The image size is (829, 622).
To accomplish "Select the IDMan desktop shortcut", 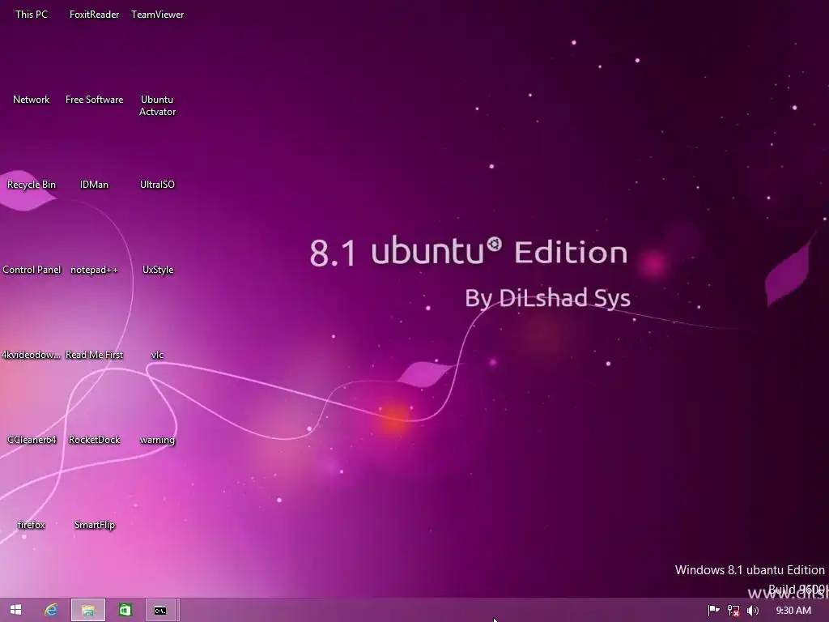I will tap(94, 185).
